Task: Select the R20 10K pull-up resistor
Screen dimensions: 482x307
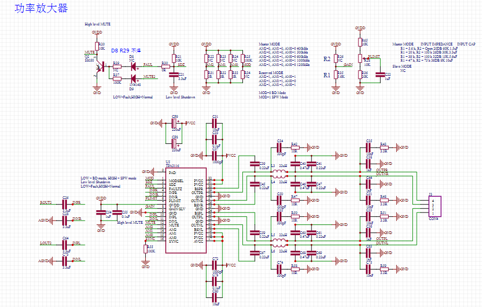Action: (97, 46)
